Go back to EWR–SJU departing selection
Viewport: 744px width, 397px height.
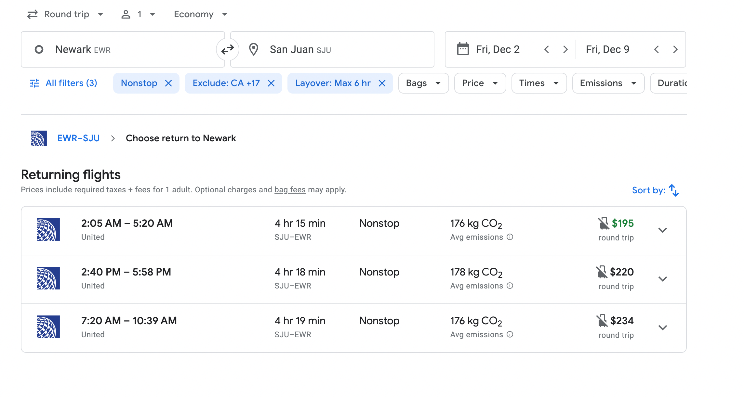(x=78, y=138)
